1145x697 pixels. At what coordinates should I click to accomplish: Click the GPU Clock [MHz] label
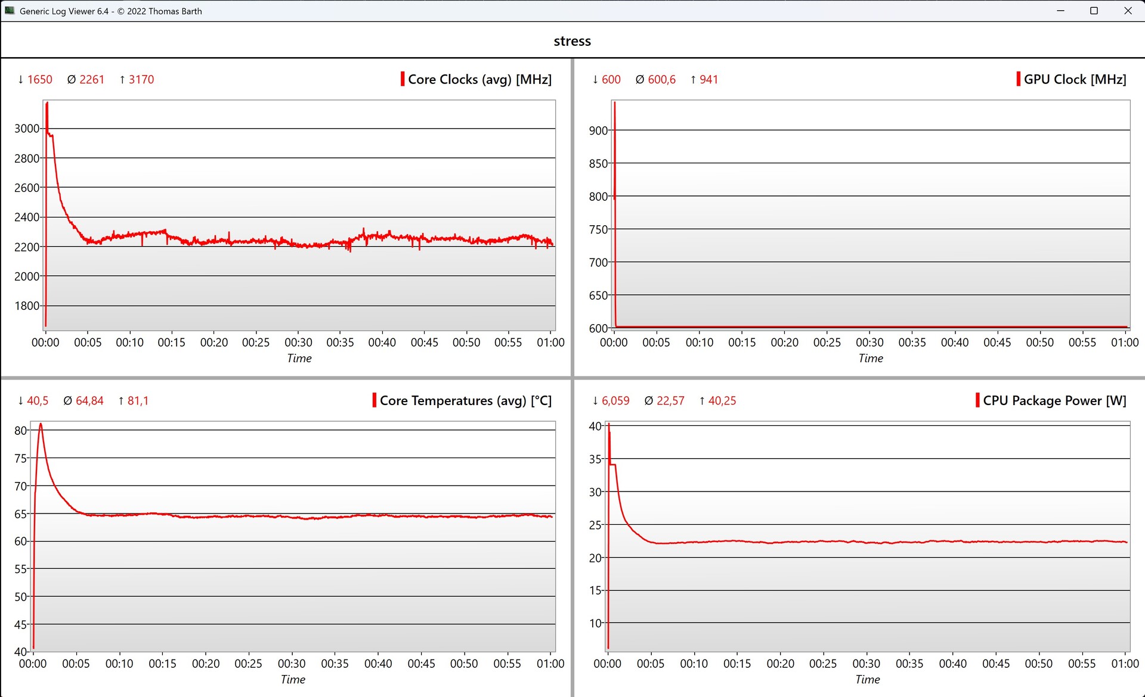click(x=1075, y=79)
